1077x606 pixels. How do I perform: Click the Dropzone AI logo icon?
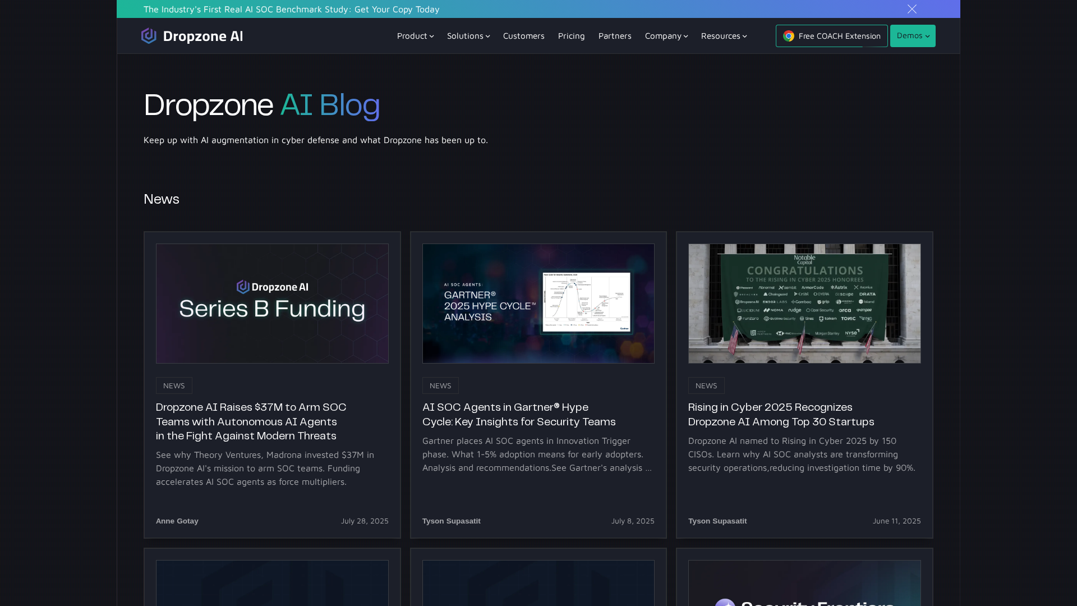(x=149, y=36)
